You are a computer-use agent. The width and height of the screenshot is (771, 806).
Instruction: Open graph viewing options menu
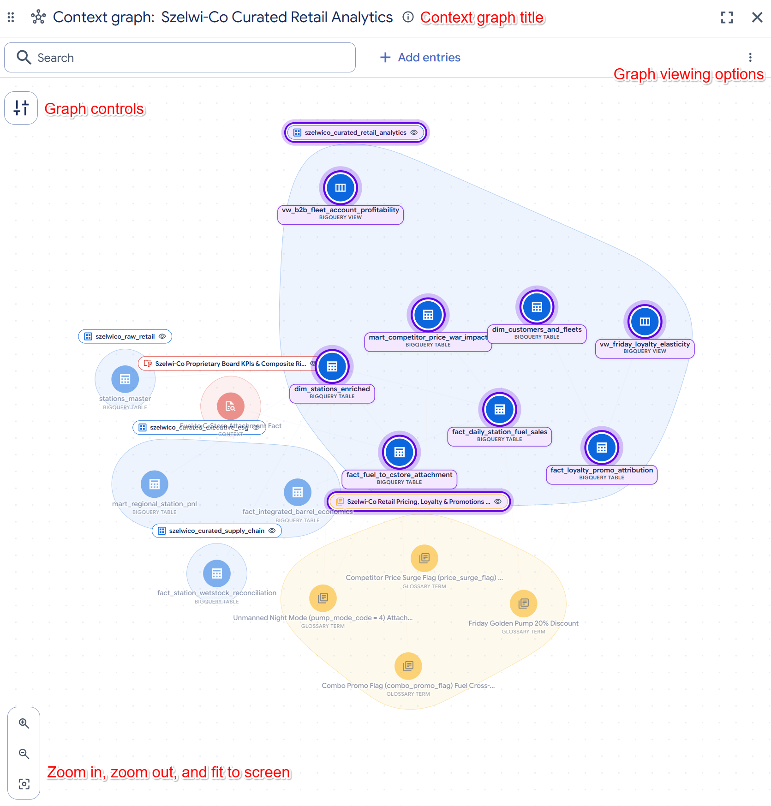tap(750, 57)
